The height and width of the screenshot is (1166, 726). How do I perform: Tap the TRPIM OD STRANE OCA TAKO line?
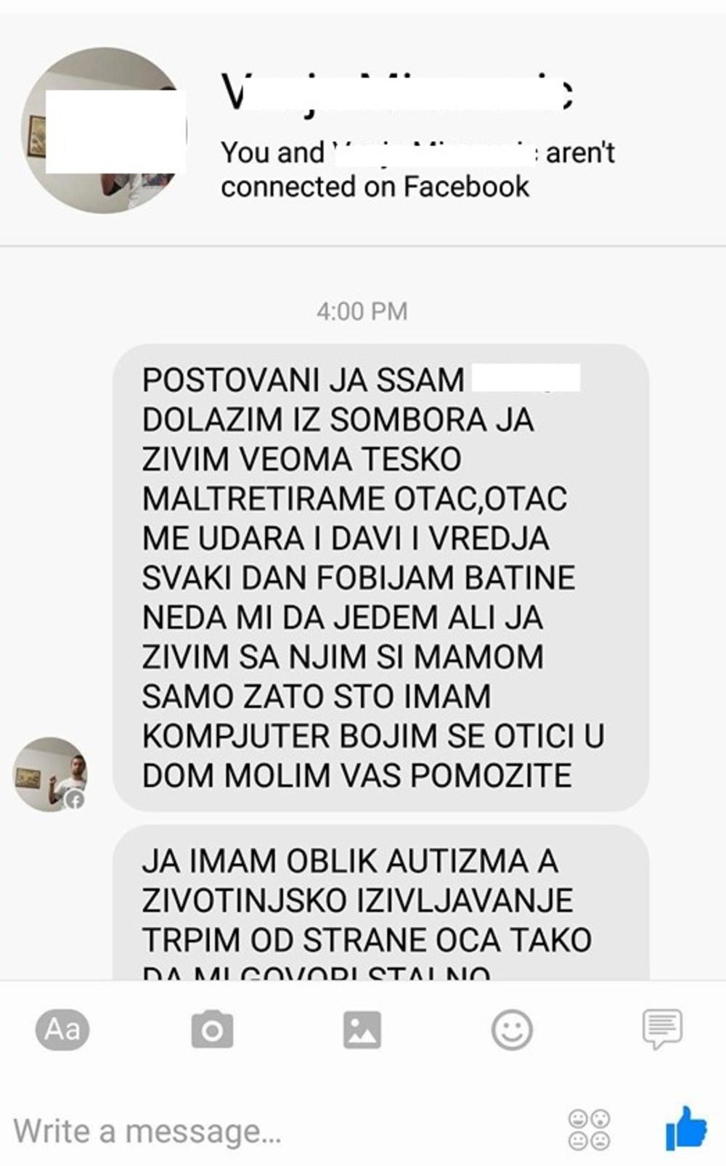367,939
